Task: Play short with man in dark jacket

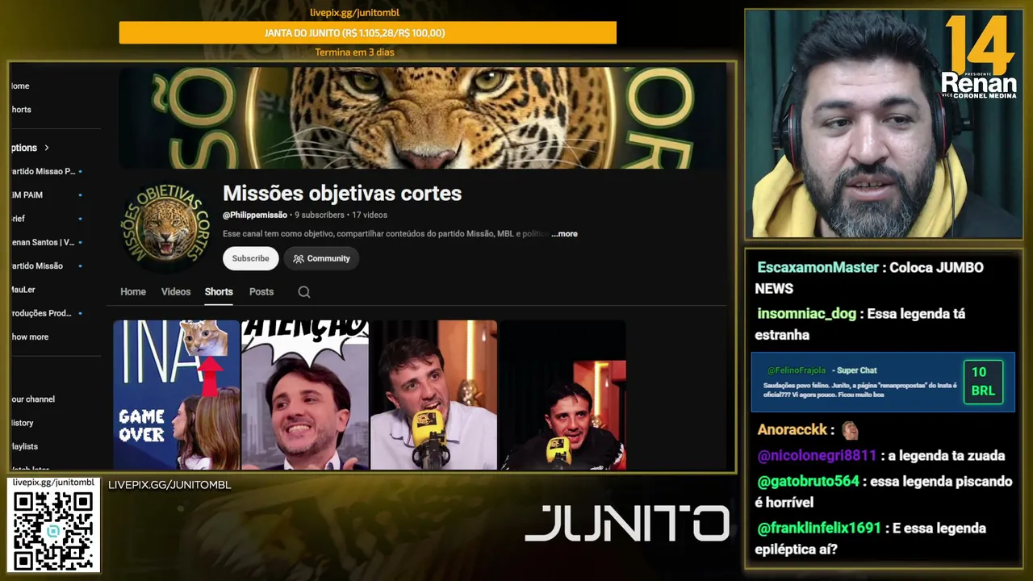Action: [x=563, y=395]
